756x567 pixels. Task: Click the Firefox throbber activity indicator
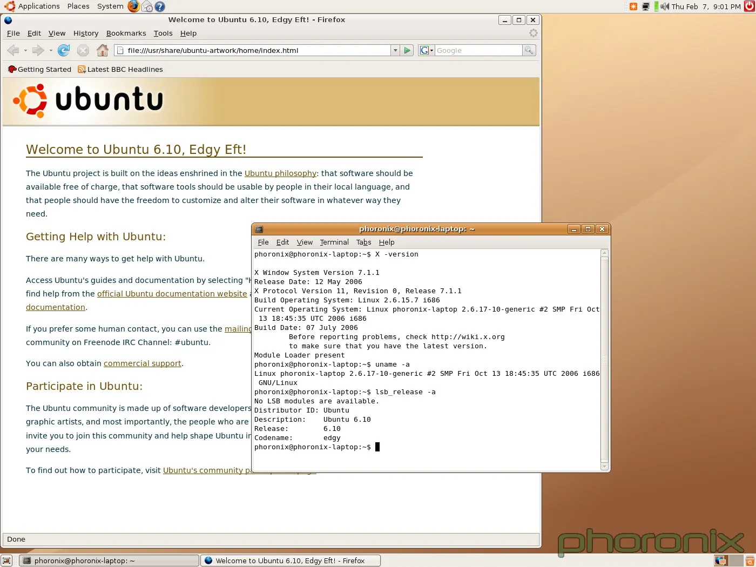coord(533,33)
